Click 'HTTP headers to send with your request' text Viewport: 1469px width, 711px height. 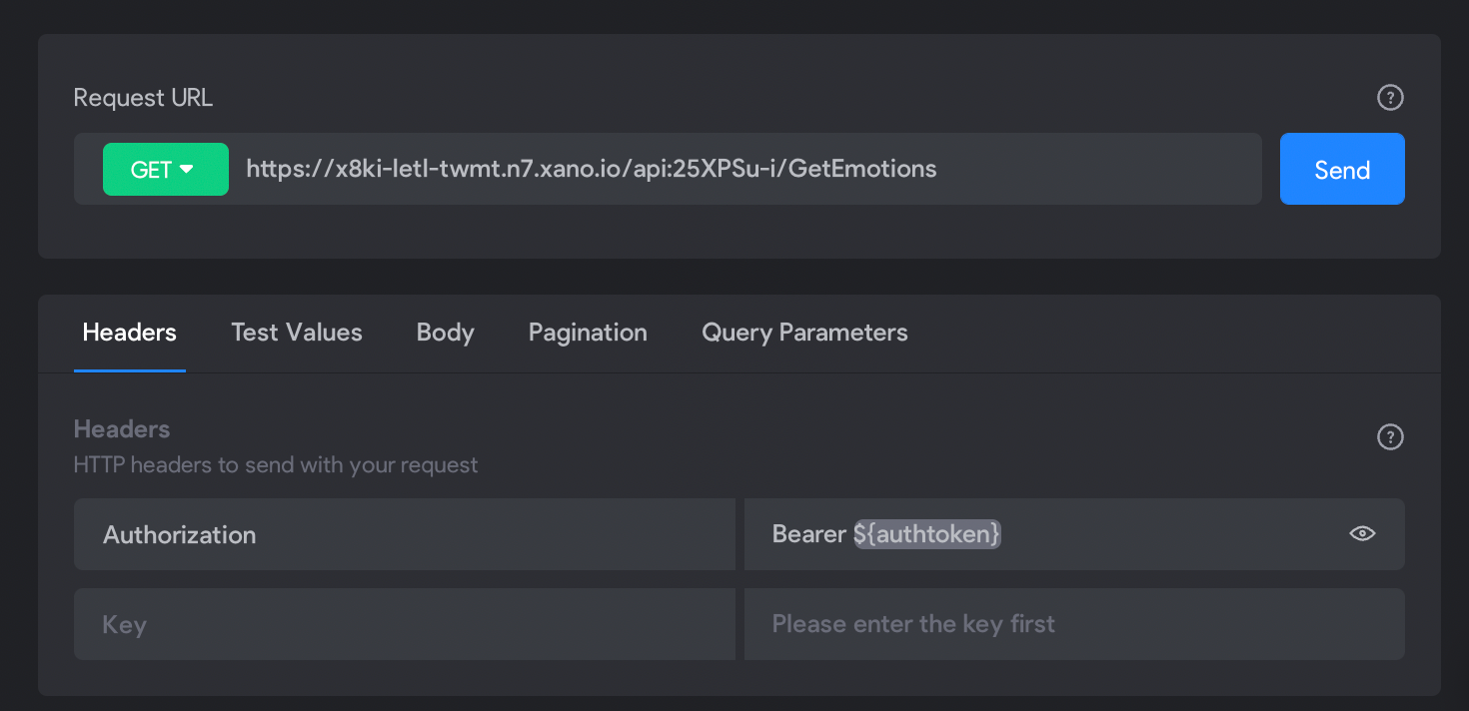pos(276,465)
